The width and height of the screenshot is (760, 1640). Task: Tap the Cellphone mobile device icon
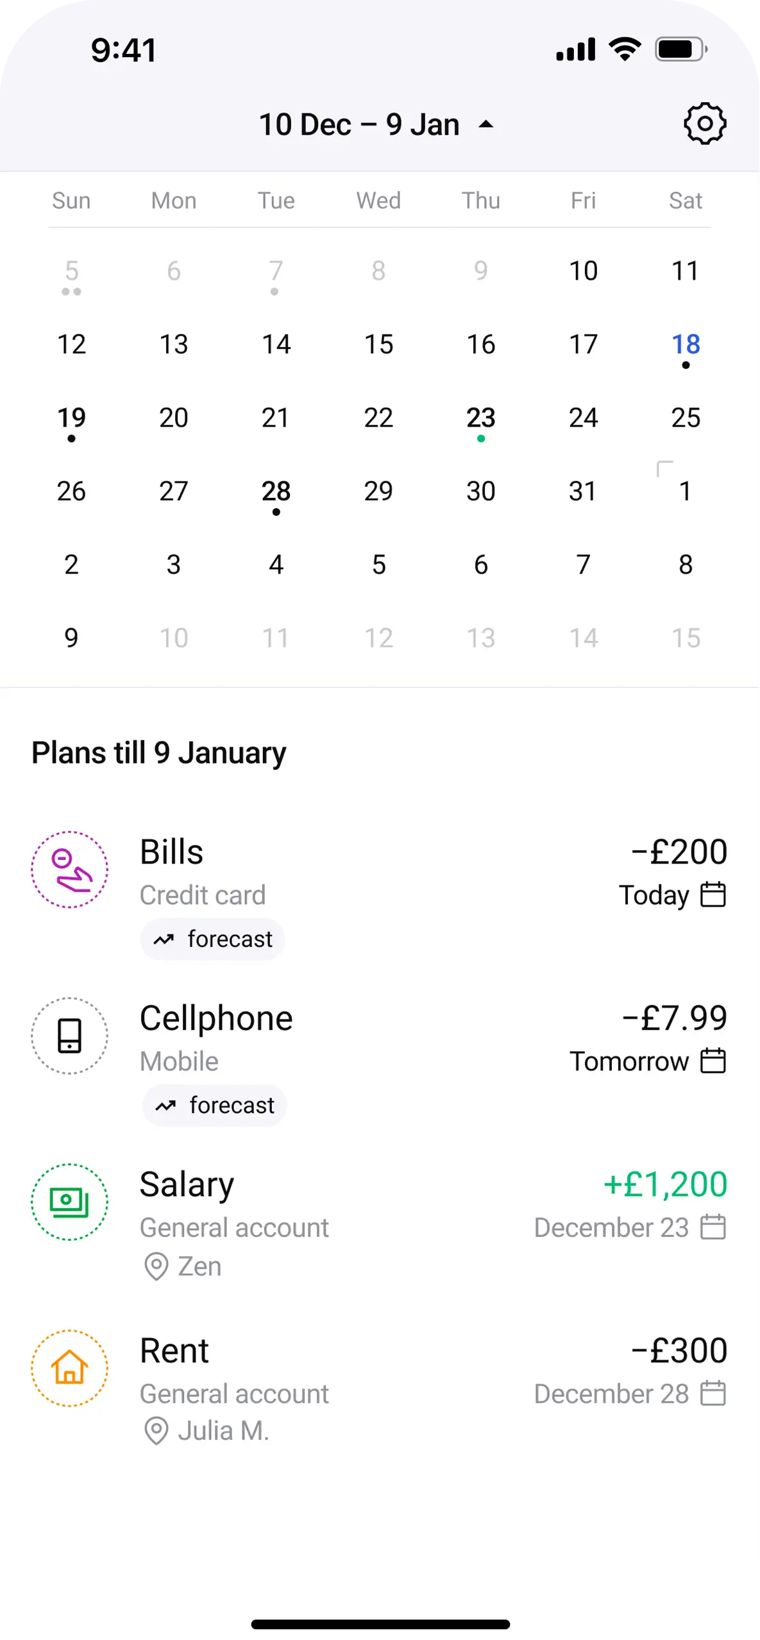(70, 1036)
